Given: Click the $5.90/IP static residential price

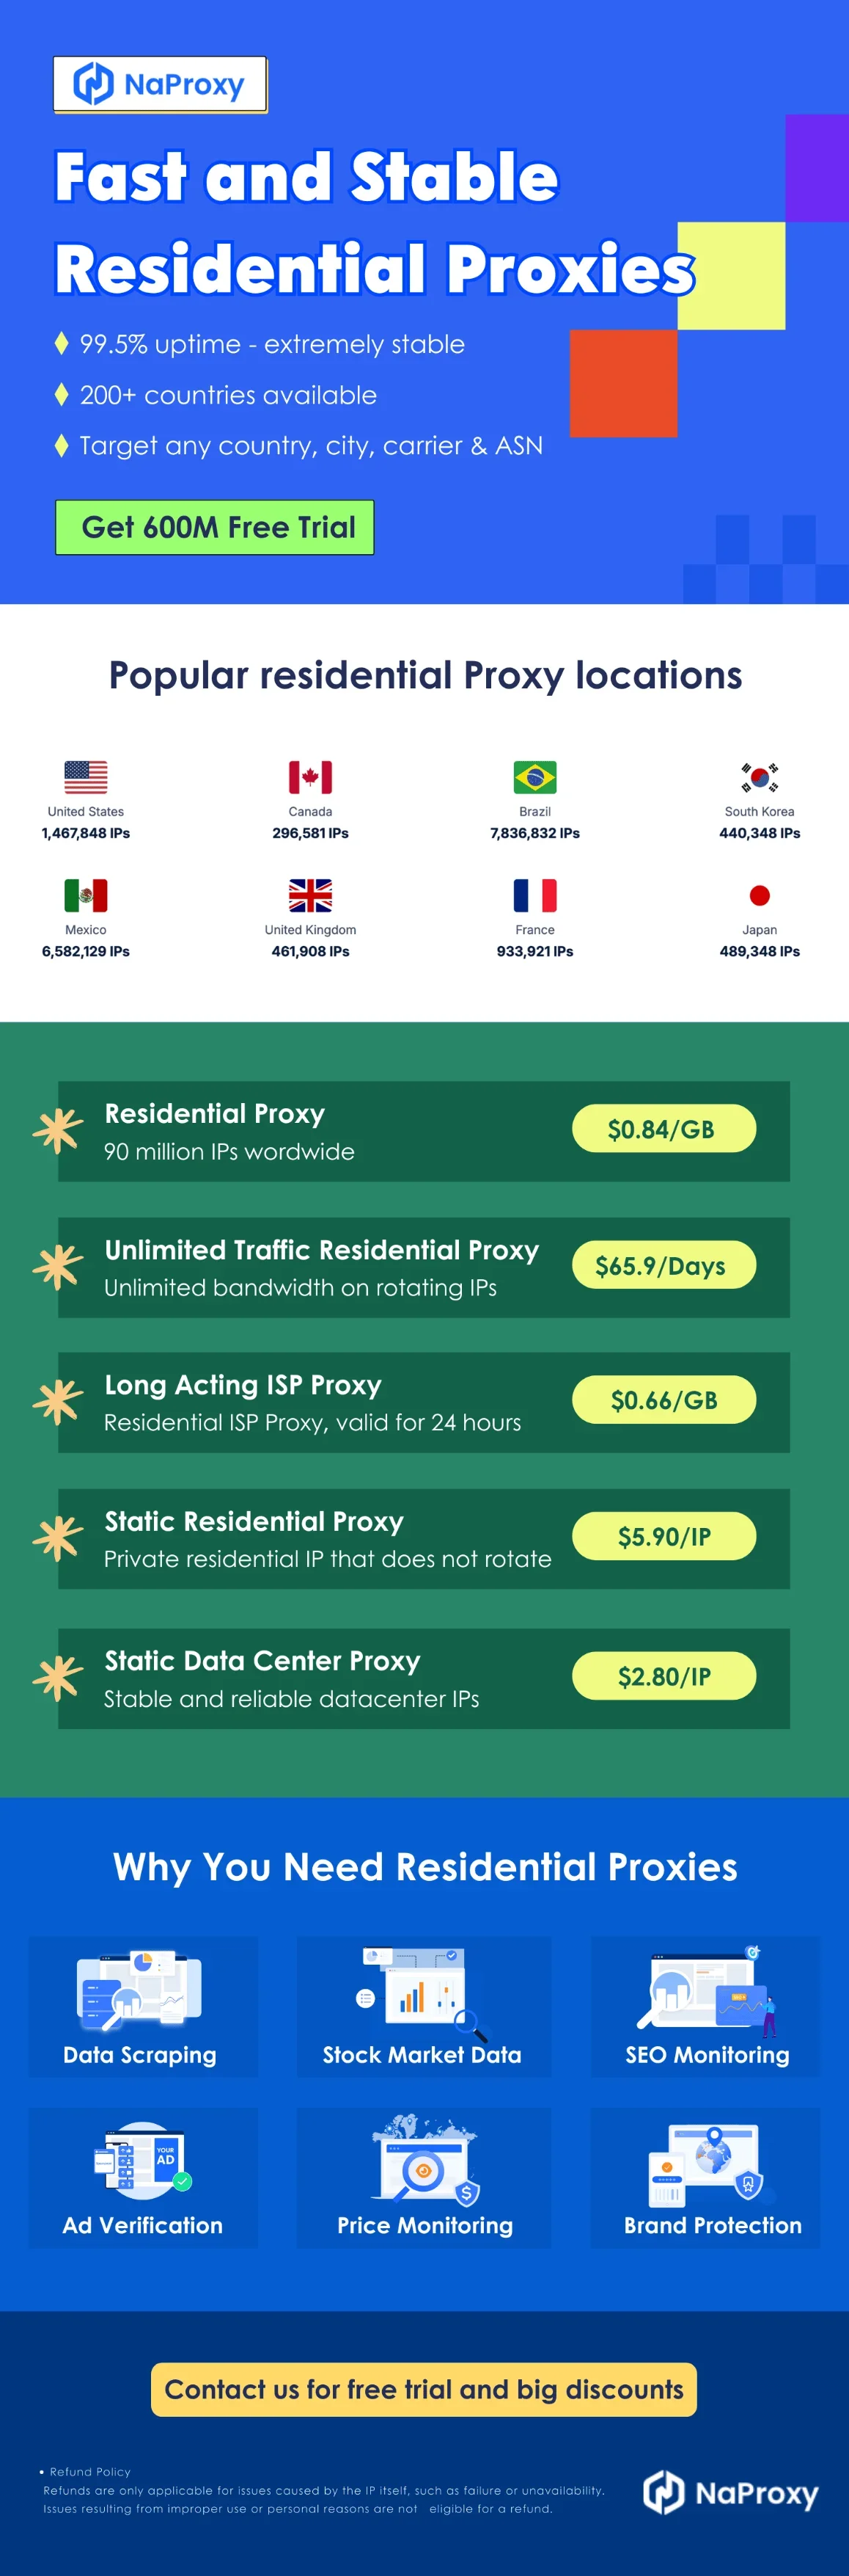Looking at the screenshot, I should [664, 1536].
